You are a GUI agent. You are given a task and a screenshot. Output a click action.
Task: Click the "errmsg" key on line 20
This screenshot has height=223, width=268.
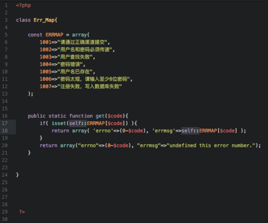point(149,145)
